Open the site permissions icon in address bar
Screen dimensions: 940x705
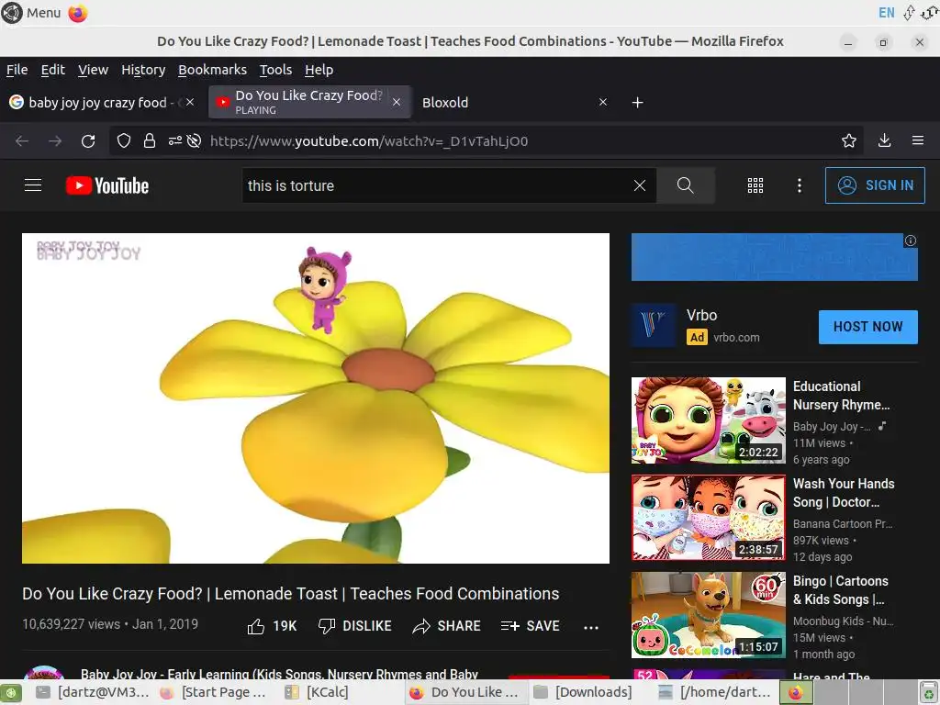tap(175, 140)
